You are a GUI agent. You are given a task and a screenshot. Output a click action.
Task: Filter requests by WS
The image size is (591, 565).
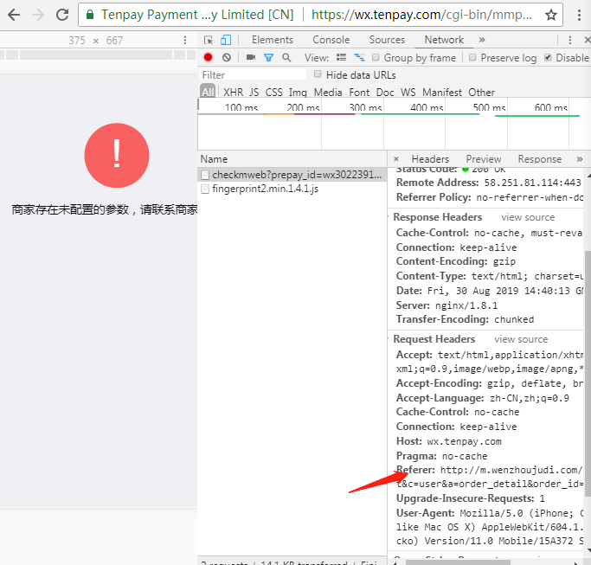408,93
